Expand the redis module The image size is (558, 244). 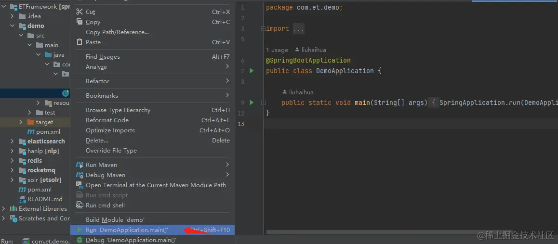12,161
